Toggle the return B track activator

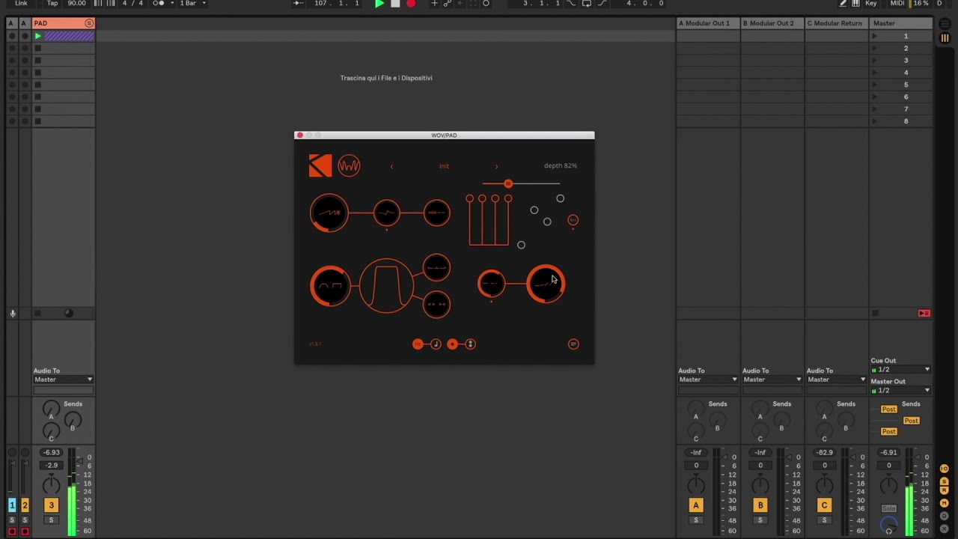coord(760,505)
